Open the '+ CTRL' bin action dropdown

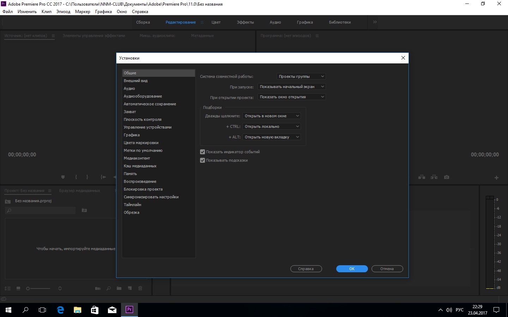tap(272, 126)
